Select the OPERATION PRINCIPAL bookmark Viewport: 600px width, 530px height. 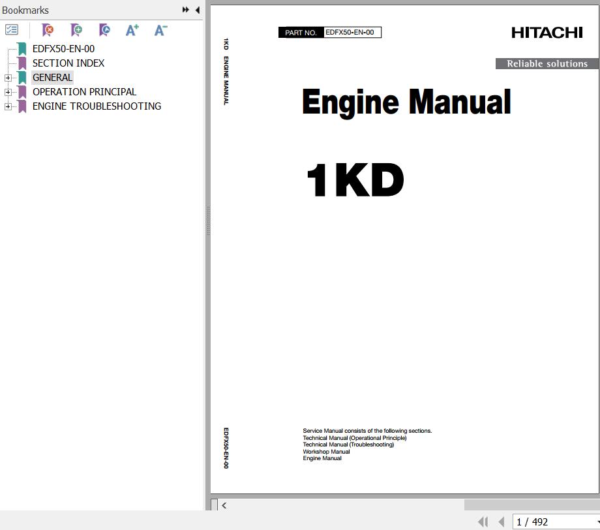[x=84, y=92]
